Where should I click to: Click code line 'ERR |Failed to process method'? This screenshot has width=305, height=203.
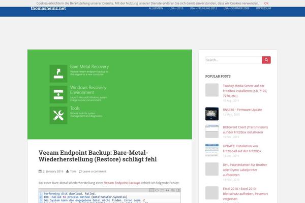[85, 197]
